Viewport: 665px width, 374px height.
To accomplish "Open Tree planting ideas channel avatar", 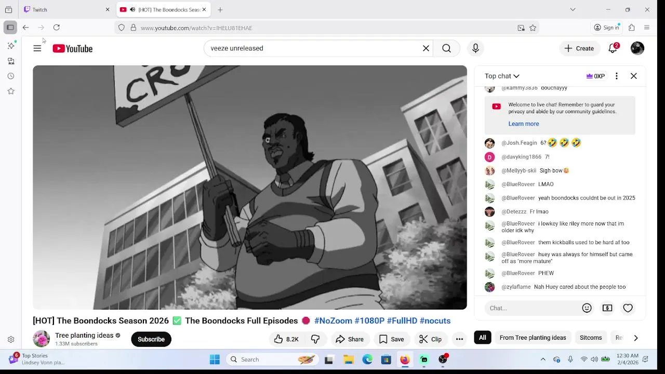I will pos(41,339).
